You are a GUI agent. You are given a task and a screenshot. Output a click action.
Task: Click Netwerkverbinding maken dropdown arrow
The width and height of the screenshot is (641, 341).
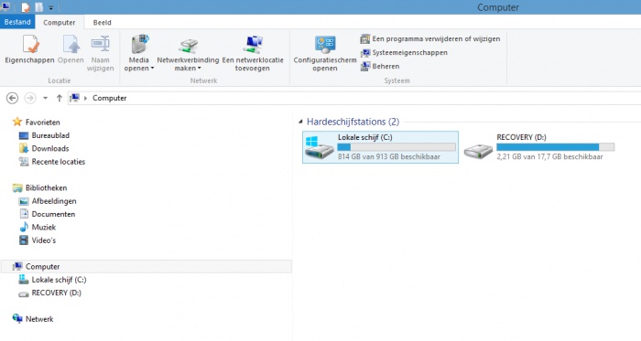tap(199, 69)
